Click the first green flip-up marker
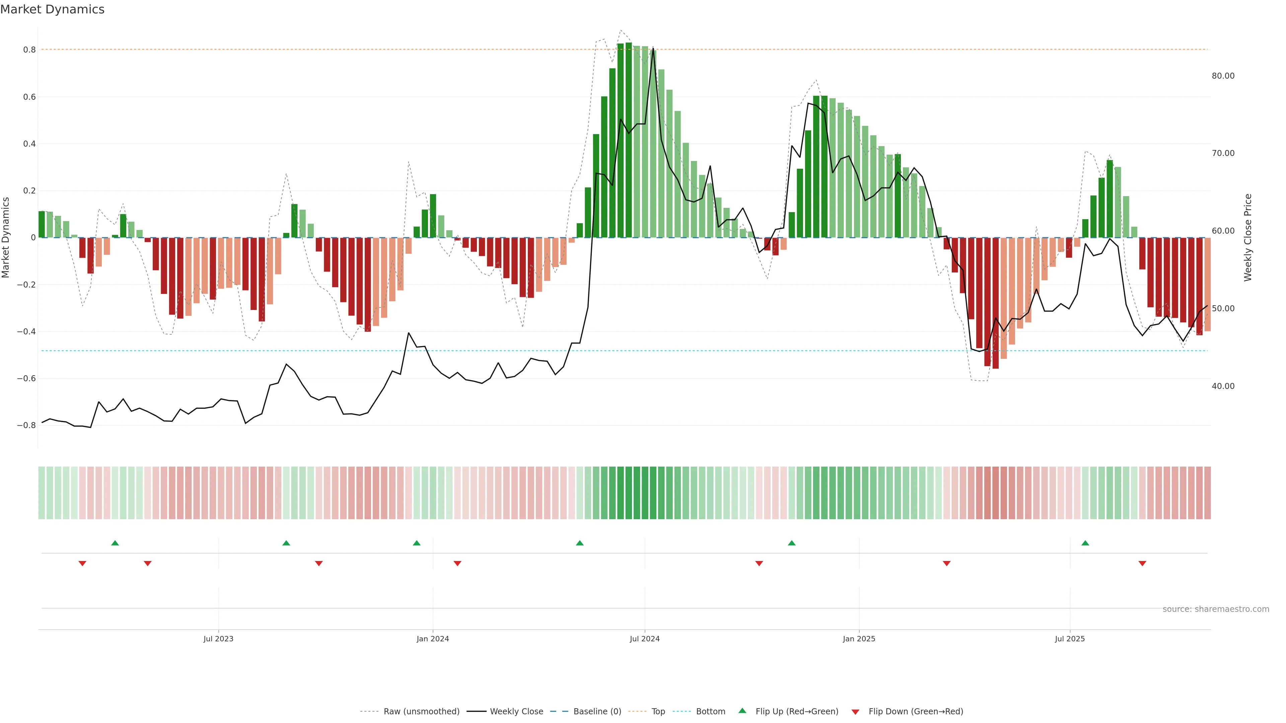 click(x=115, y=543)
